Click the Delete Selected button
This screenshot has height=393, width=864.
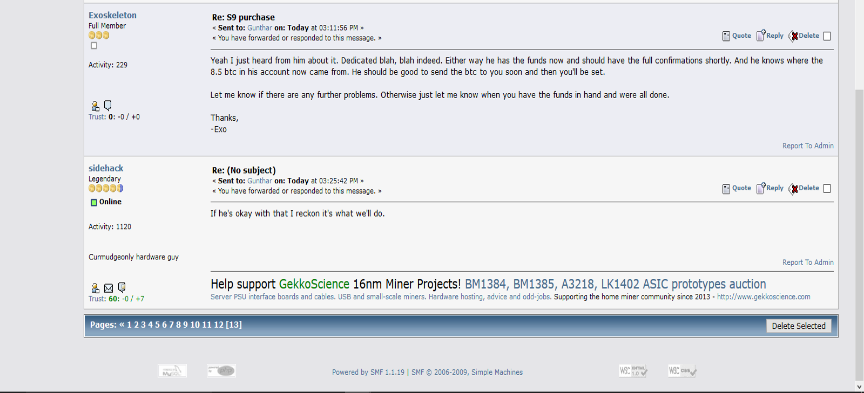799,326
